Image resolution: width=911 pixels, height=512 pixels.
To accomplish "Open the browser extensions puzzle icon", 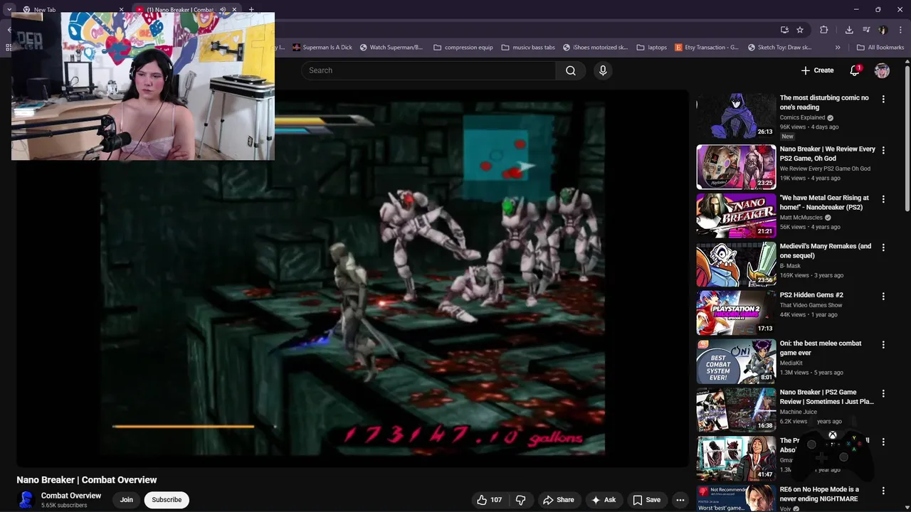I will click(824, 30).
